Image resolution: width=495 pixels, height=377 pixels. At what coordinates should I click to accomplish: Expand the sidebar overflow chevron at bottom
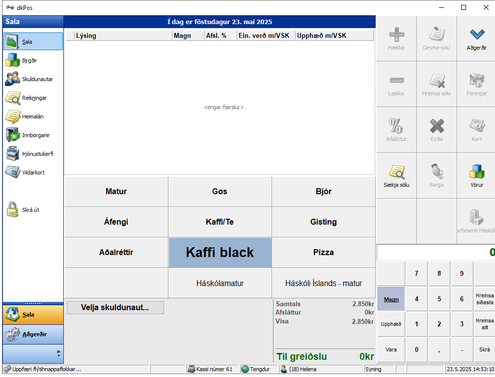pos(58,353)
